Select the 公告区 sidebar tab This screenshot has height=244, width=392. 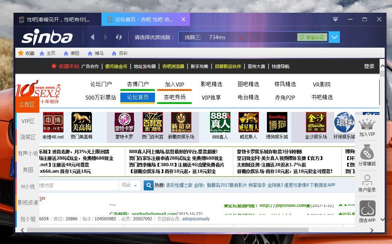(27, 104)
